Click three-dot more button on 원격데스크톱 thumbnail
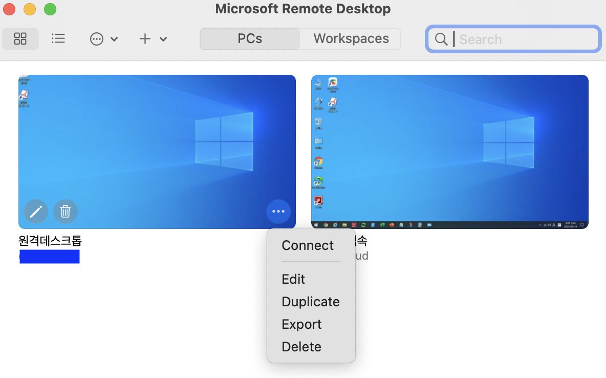 point(278,211)
